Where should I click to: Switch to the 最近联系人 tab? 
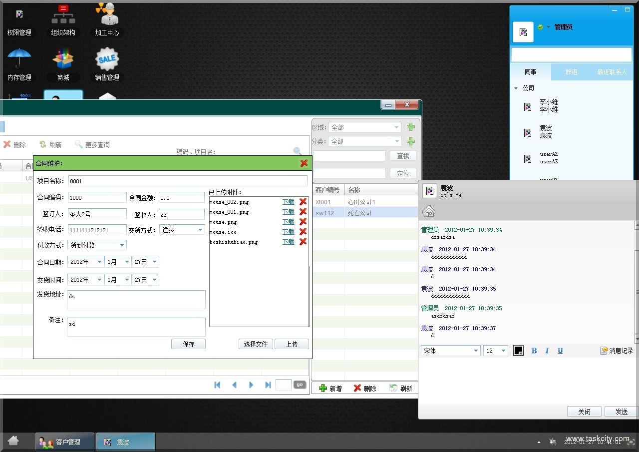click(x=612, y=72)
